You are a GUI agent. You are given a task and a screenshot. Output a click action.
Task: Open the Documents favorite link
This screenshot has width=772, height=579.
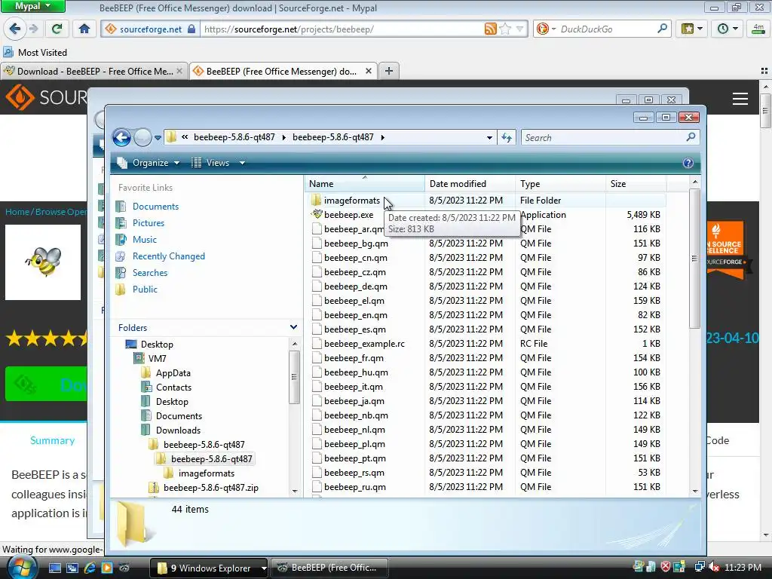click(x=155, y=207)
